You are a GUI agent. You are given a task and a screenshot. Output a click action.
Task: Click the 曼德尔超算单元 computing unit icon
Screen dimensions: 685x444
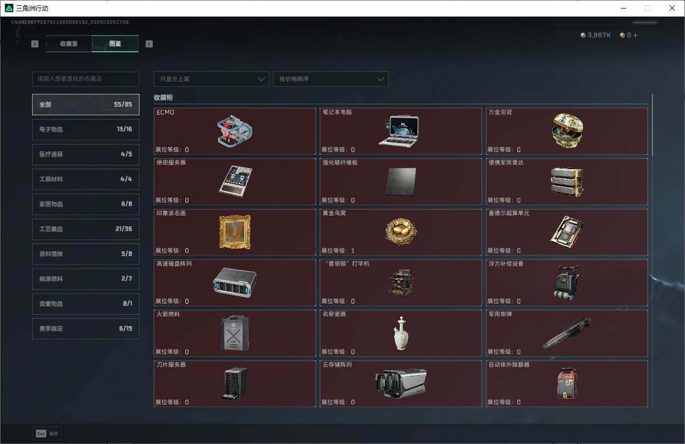(x=566, y=232)
